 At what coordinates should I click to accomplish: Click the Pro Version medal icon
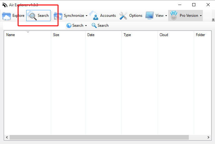click(174, 16)
